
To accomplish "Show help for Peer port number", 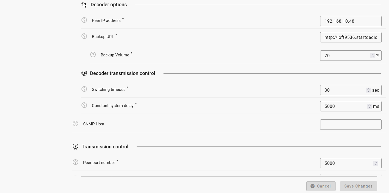I will (75, 162).
